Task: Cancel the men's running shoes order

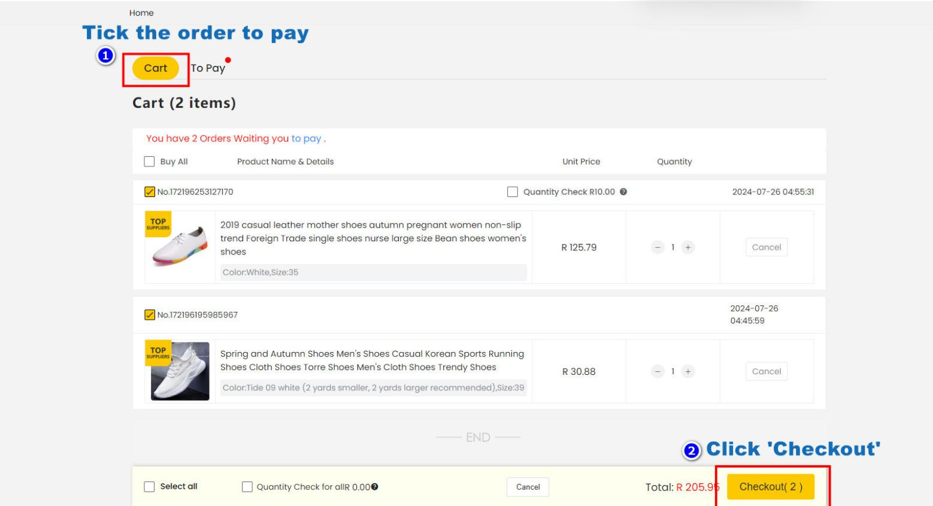Action: coord(766,372)
